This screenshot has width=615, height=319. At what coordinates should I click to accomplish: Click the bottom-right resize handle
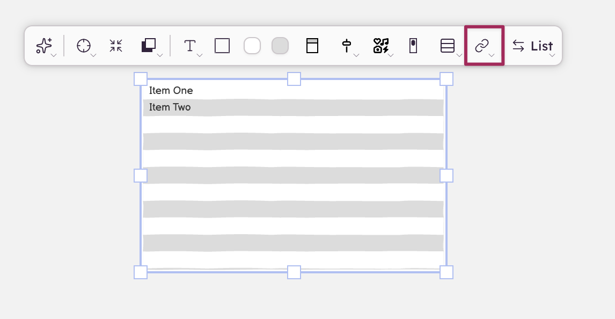[446, 272]
